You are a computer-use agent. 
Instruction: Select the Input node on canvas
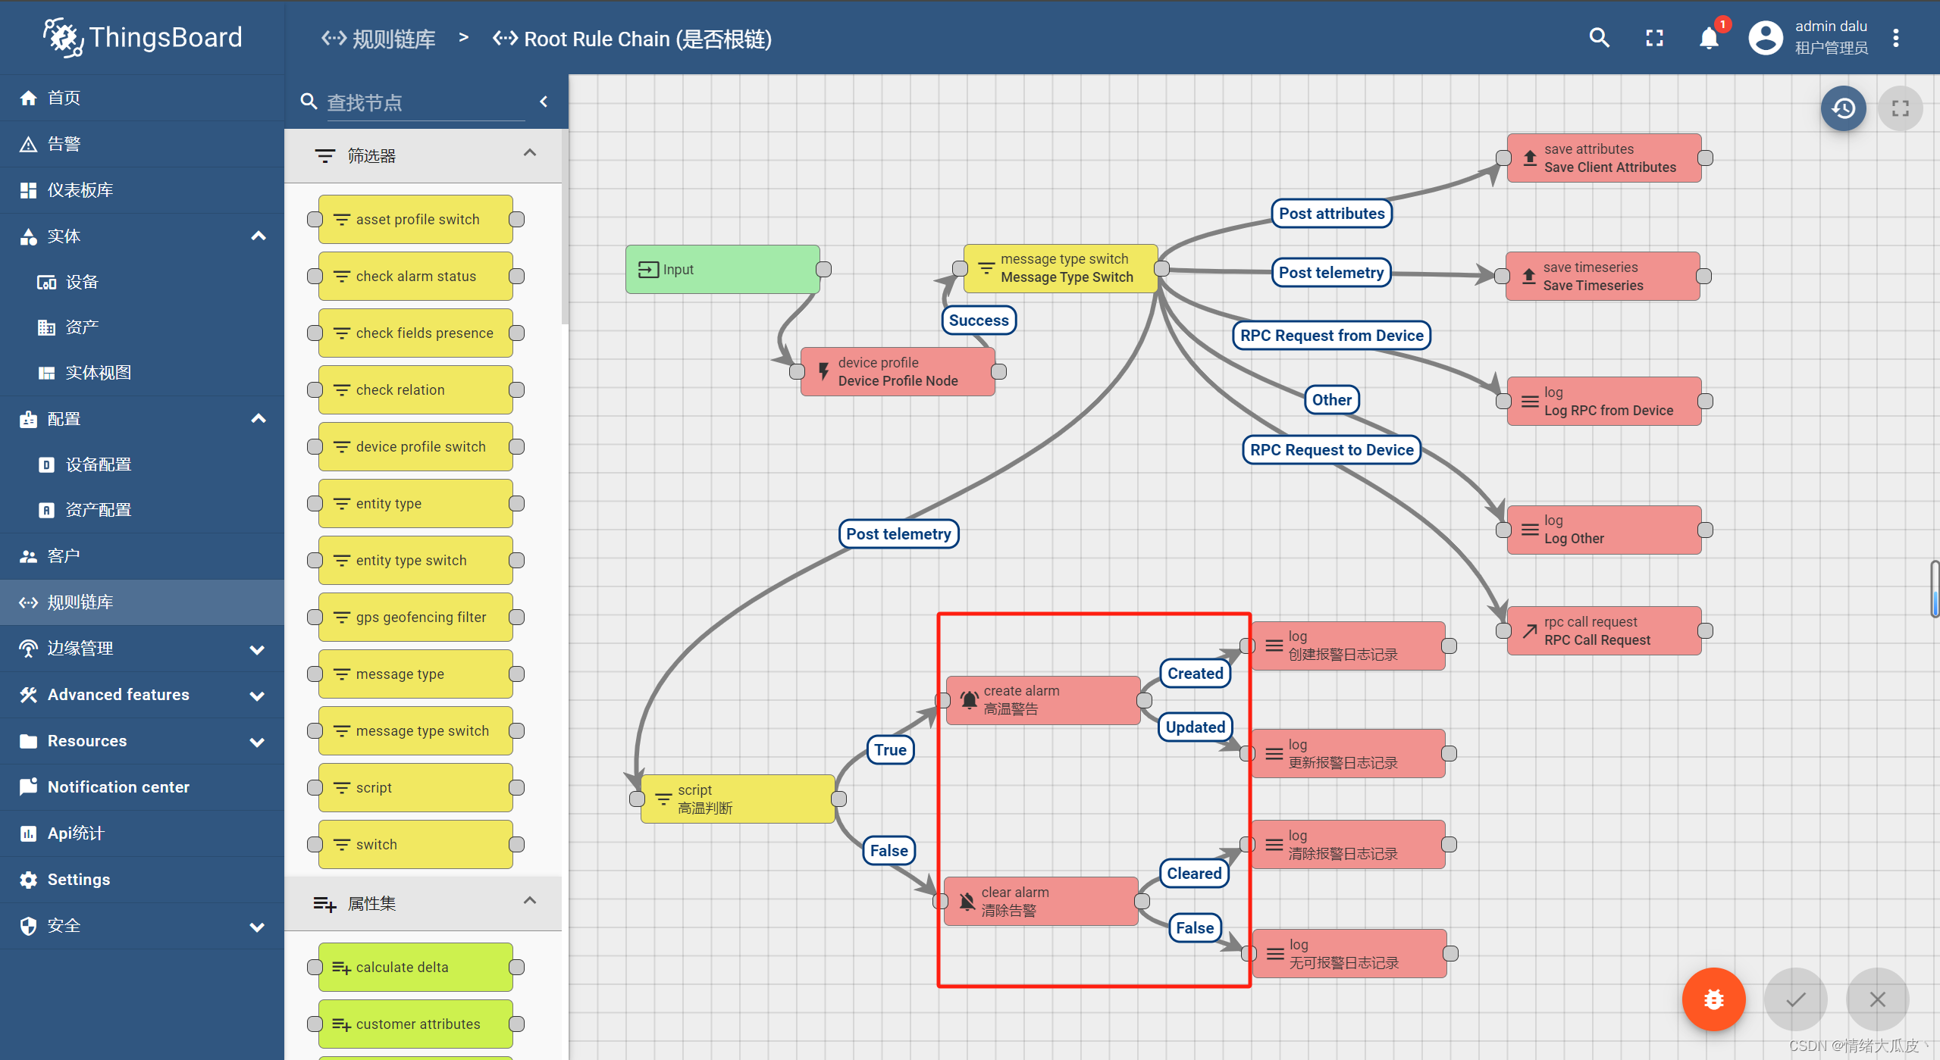click(722, 269)
